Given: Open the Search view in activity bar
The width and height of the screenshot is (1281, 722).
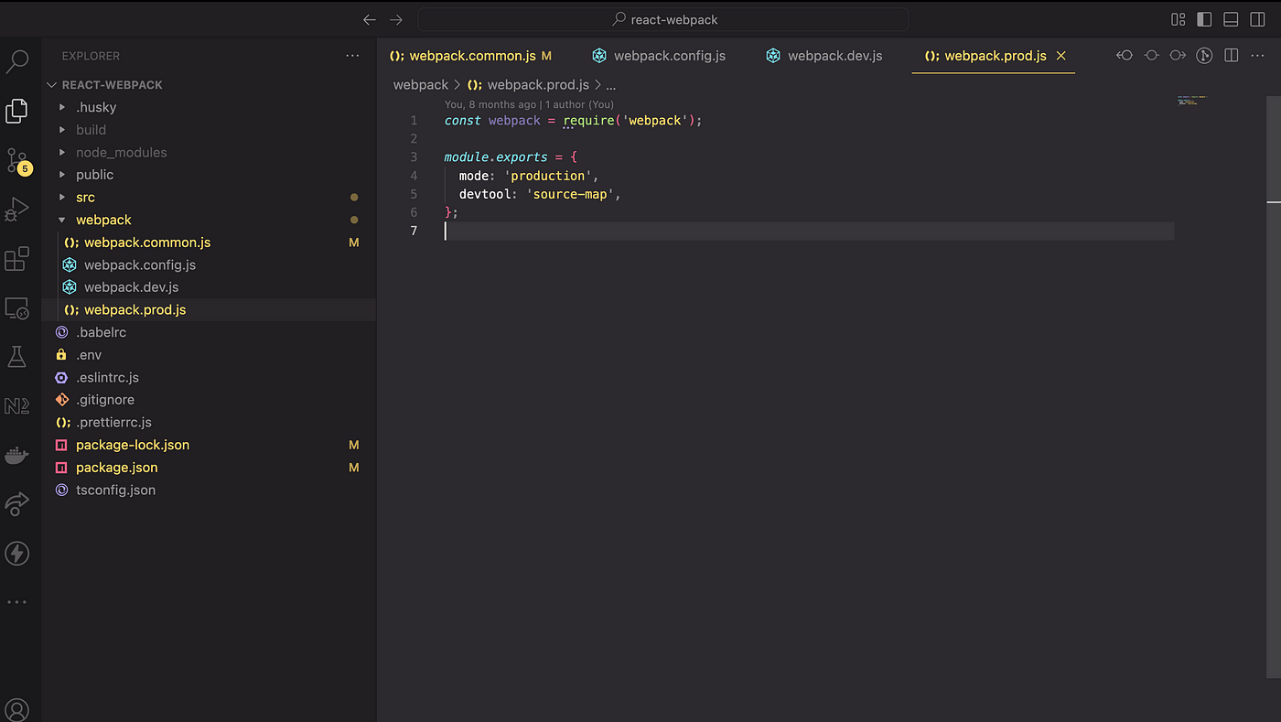Looking at the screenshot, I should [17, 61].
